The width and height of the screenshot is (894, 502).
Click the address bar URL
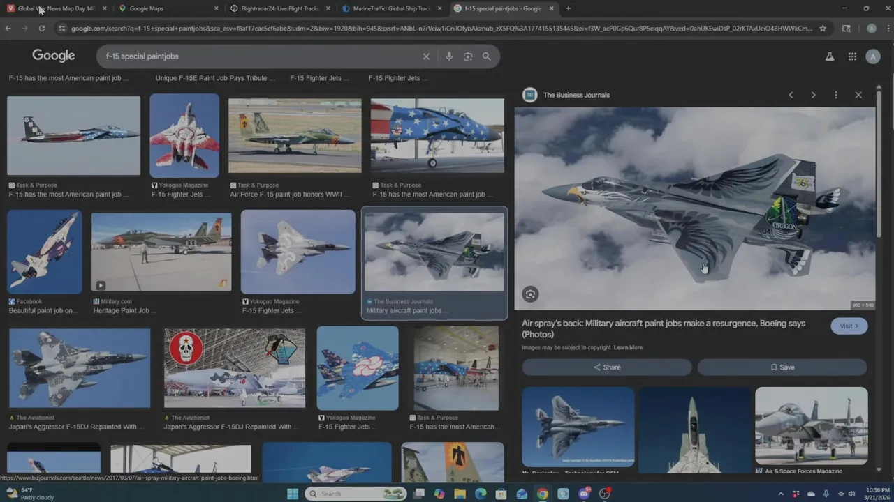tap(441, 29)
